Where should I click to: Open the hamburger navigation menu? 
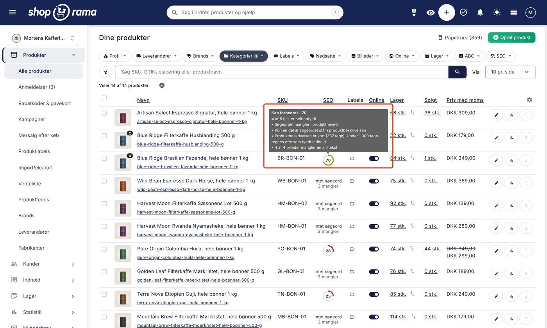[x=13, y=12]
